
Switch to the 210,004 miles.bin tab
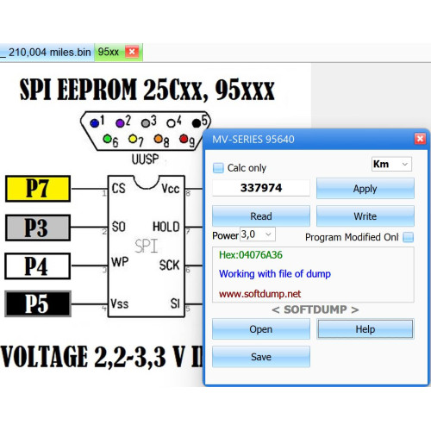tap(47, 53)
